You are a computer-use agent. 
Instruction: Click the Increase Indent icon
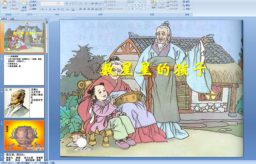[x=96, y=4]
